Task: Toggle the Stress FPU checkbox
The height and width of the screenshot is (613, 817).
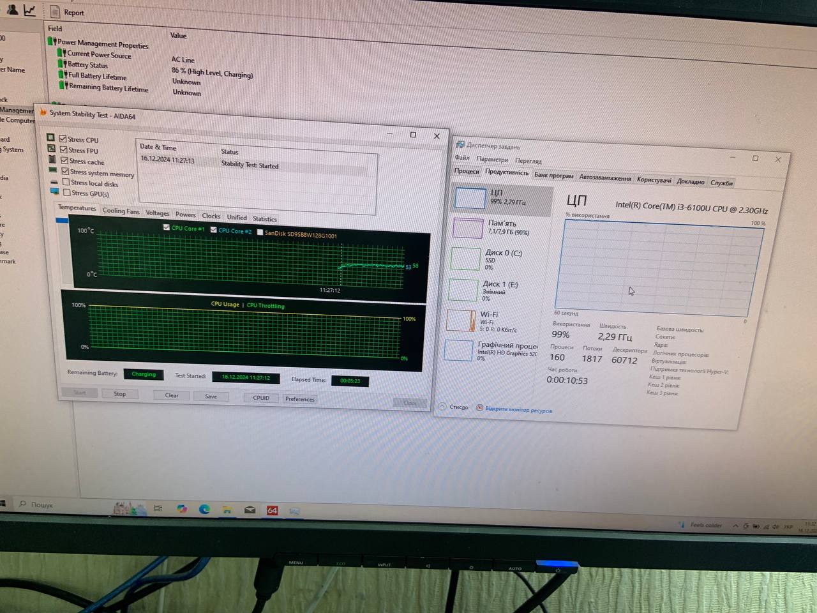Action: pos(63,149)
